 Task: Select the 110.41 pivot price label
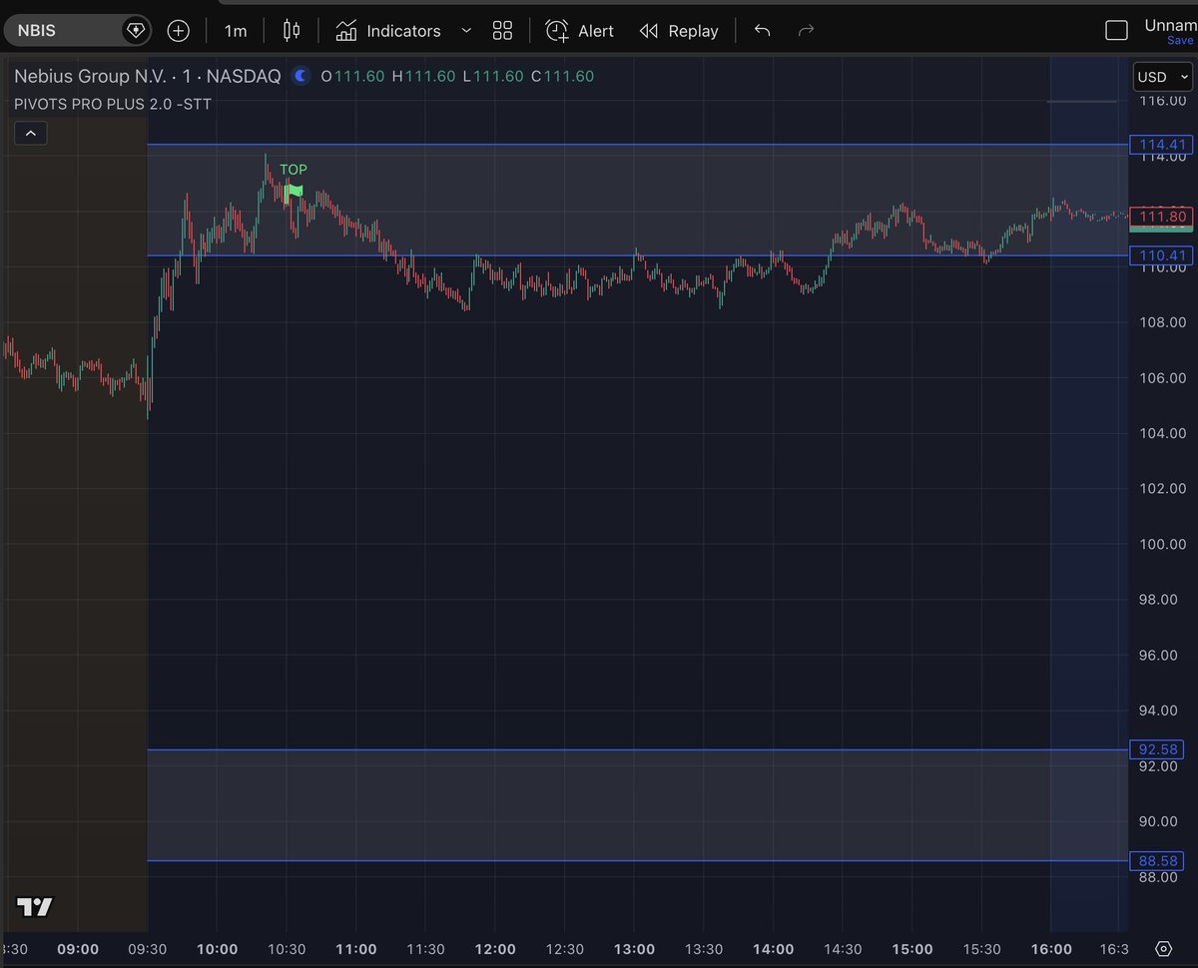click(1161, 255)
